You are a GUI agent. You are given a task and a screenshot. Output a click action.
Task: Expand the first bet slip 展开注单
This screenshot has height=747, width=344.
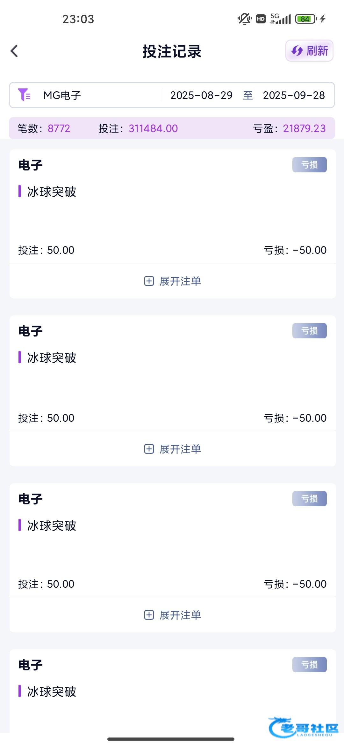click(180, 281)
